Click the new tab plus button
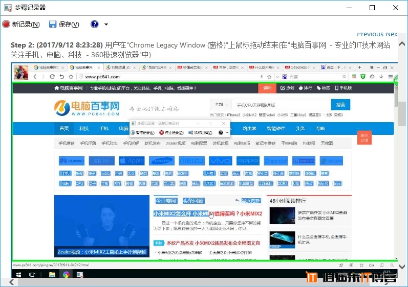Image resolution: width=408 pixels, height=287 pixels. (359, 67)
